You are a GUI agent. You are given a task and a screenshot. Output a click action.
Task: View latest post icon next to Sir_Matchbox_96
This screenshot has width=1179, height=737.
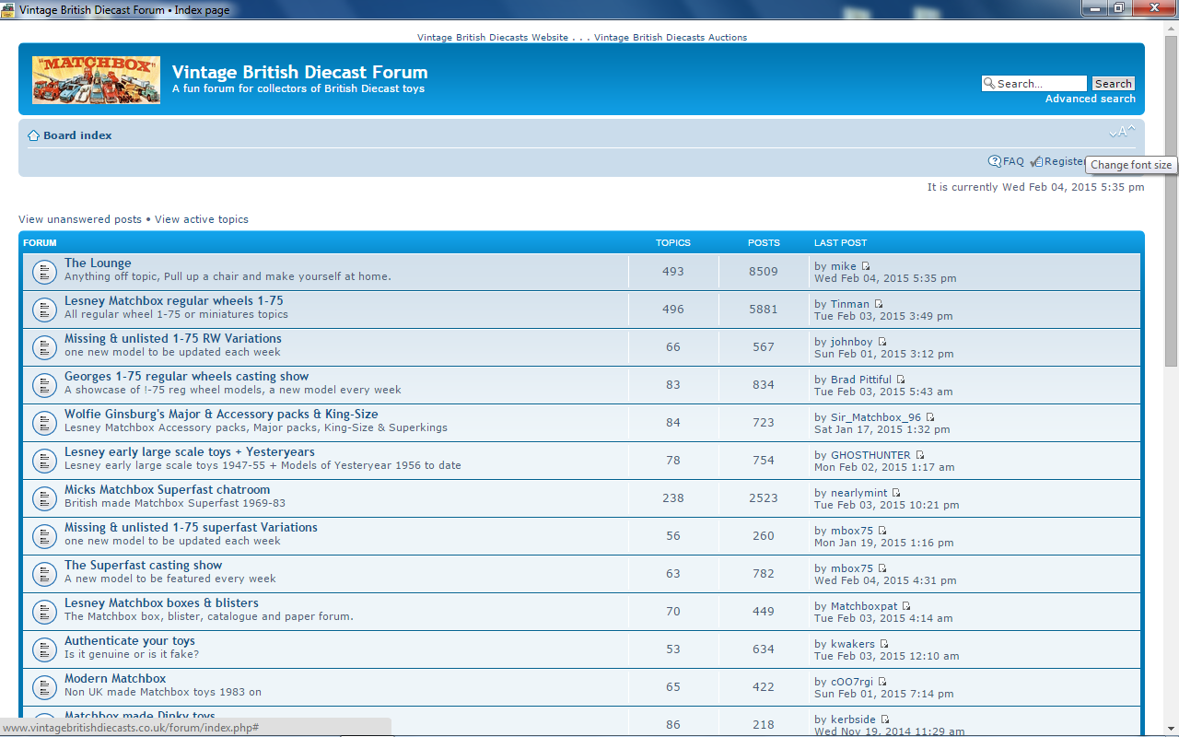point(930,417)
